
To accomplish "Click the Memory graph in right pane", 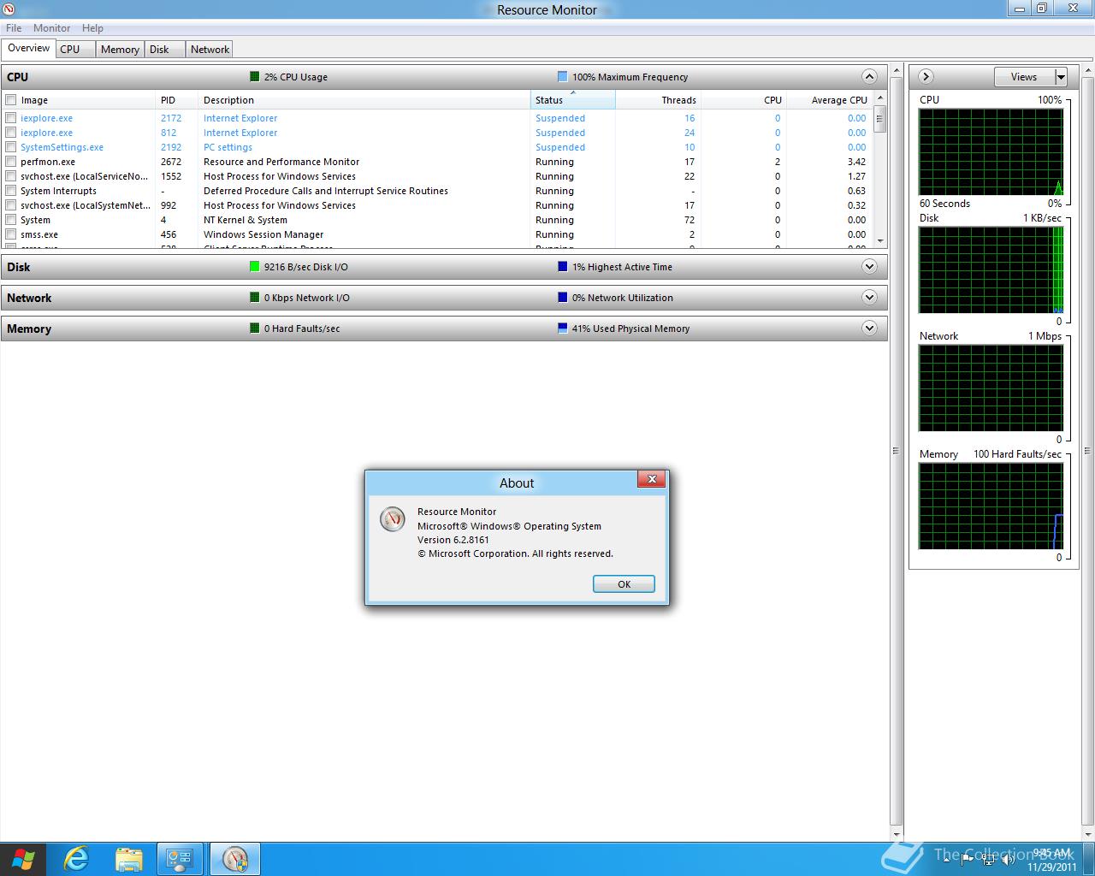I will (x=991, y=506).
